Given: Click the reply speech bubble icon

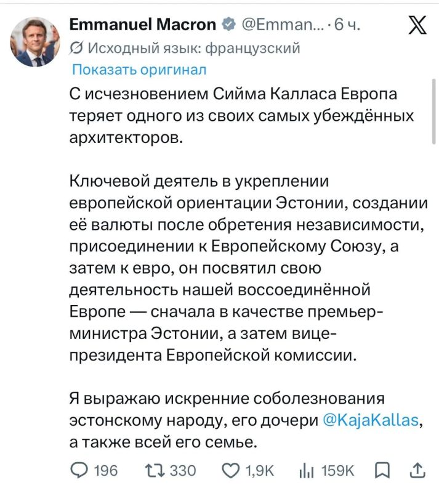Looking at the screenshot, I should click(79, 471).
